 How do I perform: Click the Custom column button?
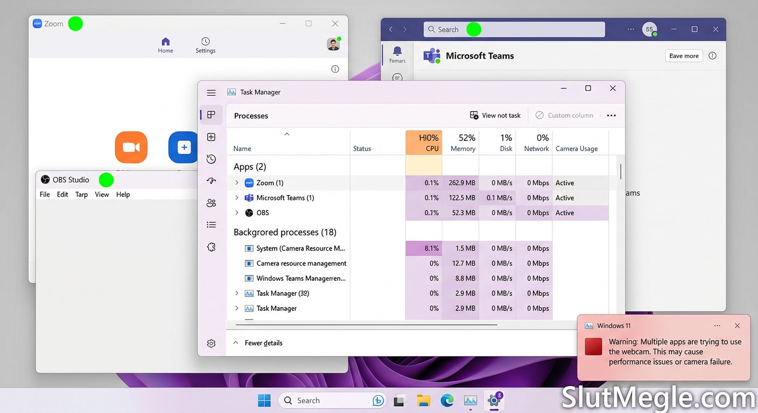pyautogui.click(x=564, y=115)
